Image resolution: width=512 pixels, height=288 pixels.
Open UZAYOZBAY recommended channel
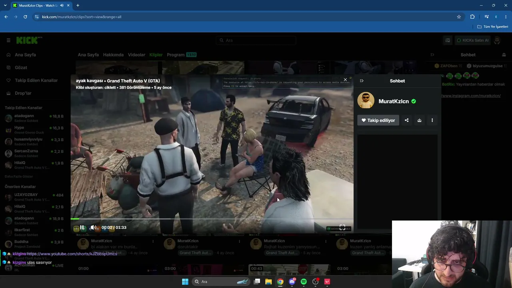tap(34, 197)
